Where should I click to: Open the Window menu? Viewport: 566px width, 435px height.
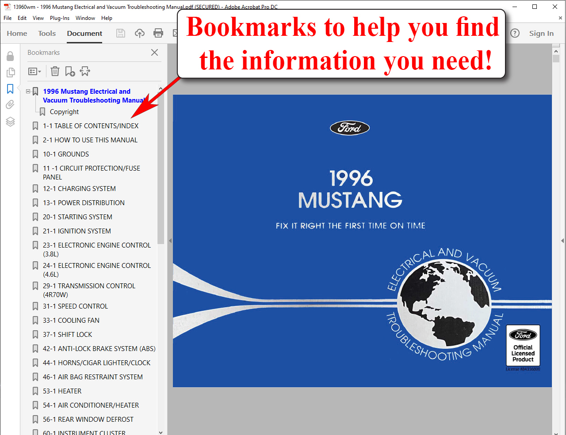click(85, 18)
